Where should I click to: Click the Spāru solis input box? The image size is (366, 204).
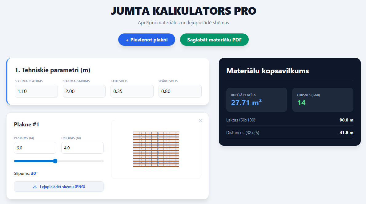coord(180,91)
